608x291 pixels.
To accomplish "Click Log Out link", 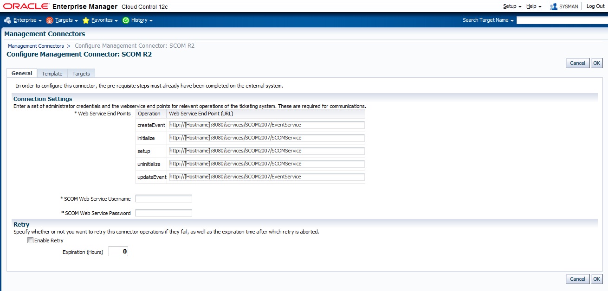I will (x=595, y=6).
